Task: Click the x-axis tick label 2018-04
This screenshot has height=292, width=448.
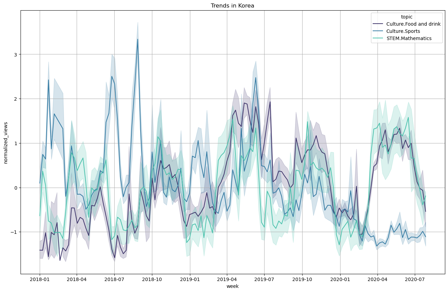Action: pos(77,279)
